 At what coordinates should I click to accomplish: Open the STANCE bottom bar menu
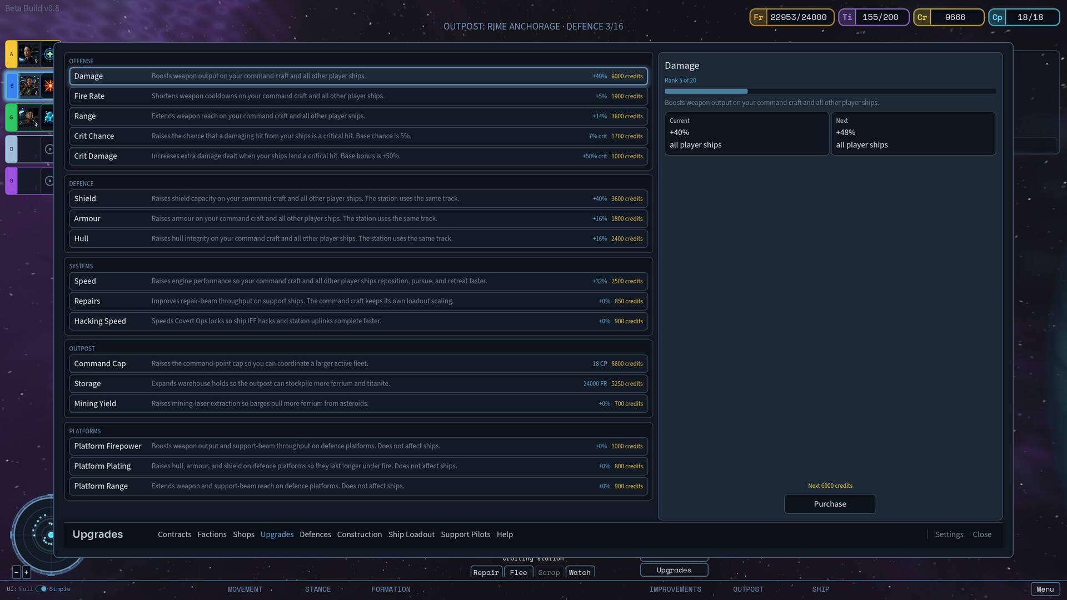318,589
